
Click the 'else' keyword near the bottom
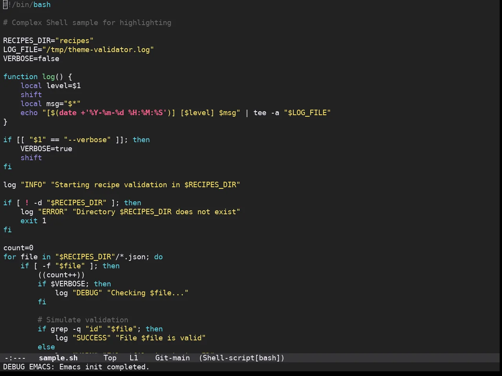coord(46,347)
